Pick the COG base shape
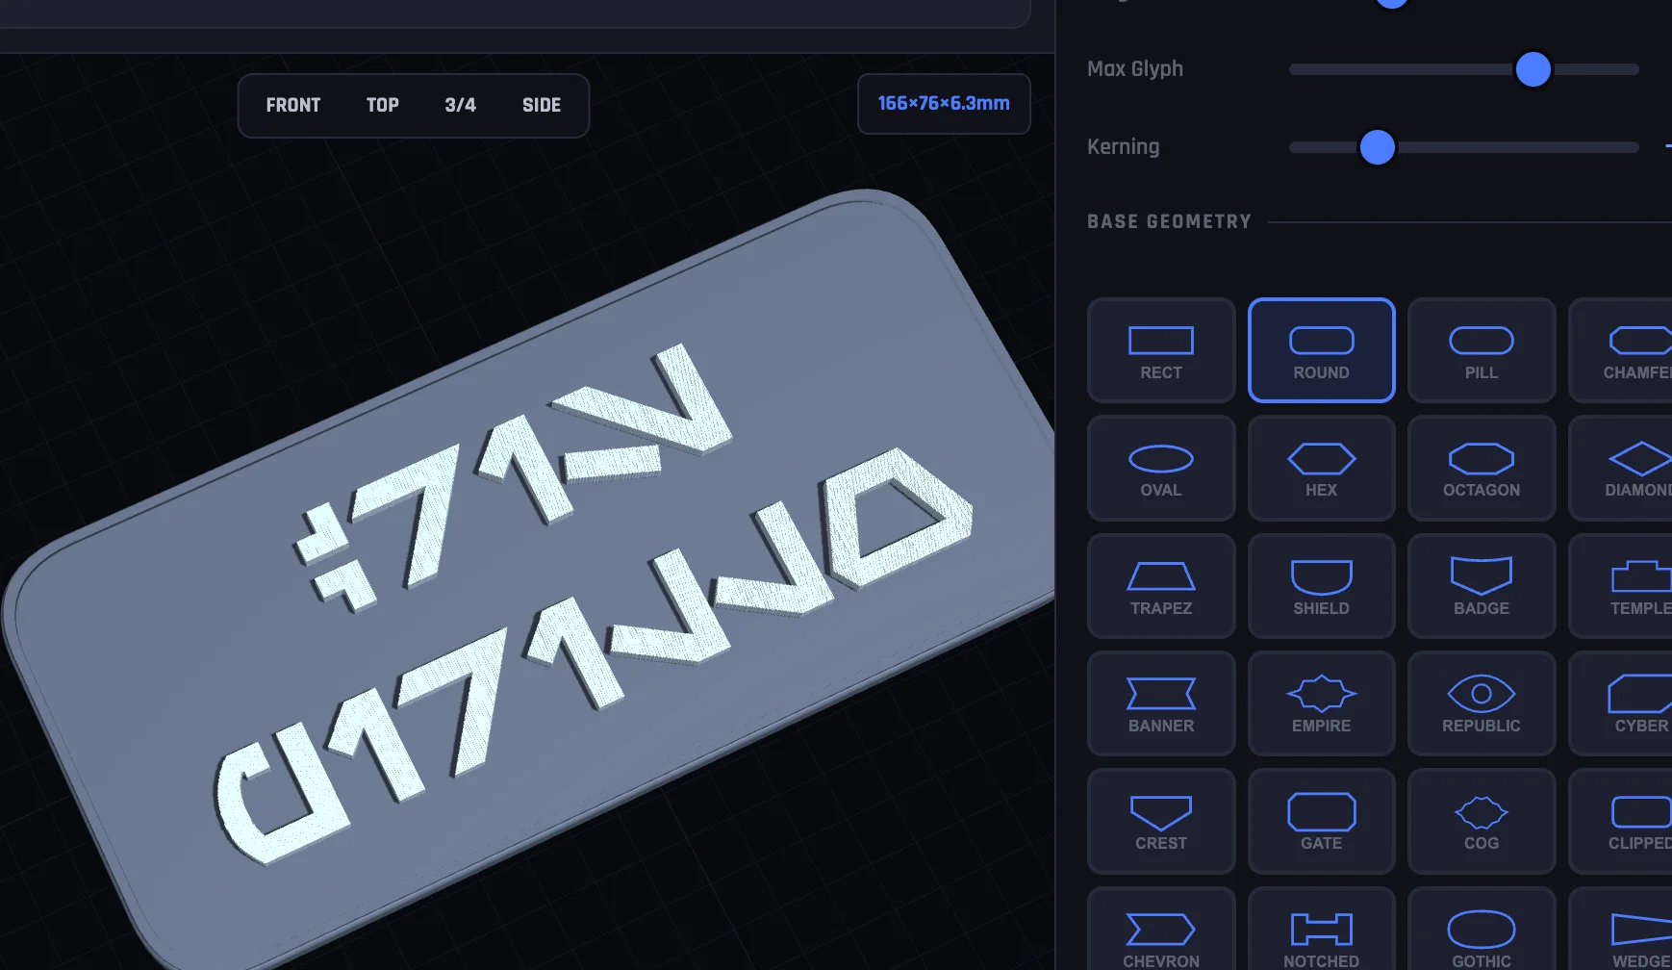The height and width of the screenshot is (970, 1672). coord(1481,821)
